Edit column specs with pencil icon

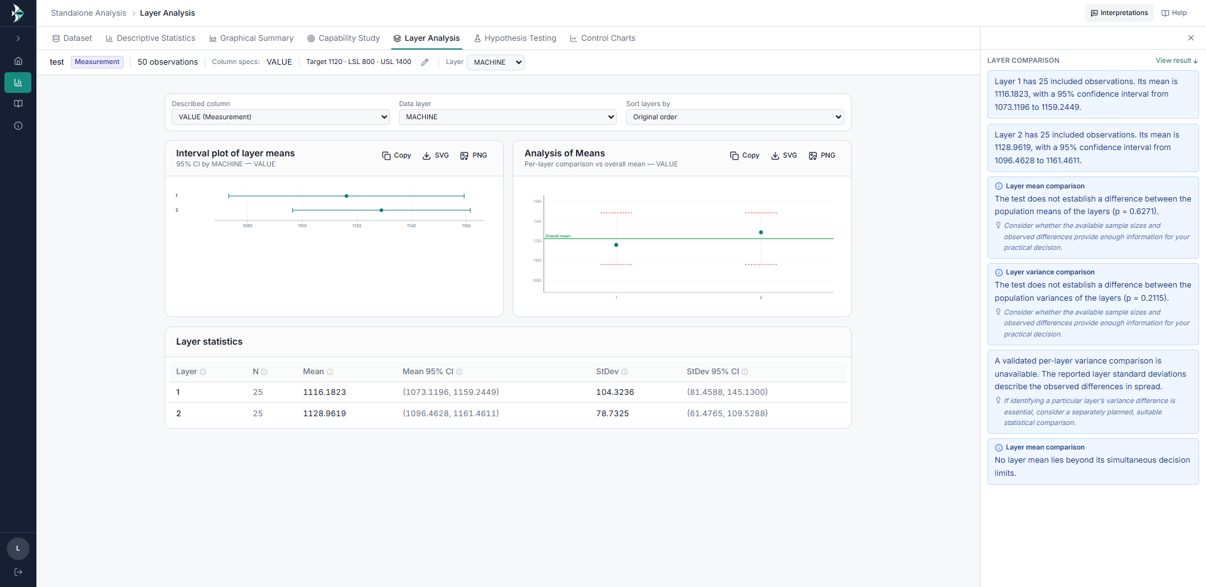[x=425, y=62]
